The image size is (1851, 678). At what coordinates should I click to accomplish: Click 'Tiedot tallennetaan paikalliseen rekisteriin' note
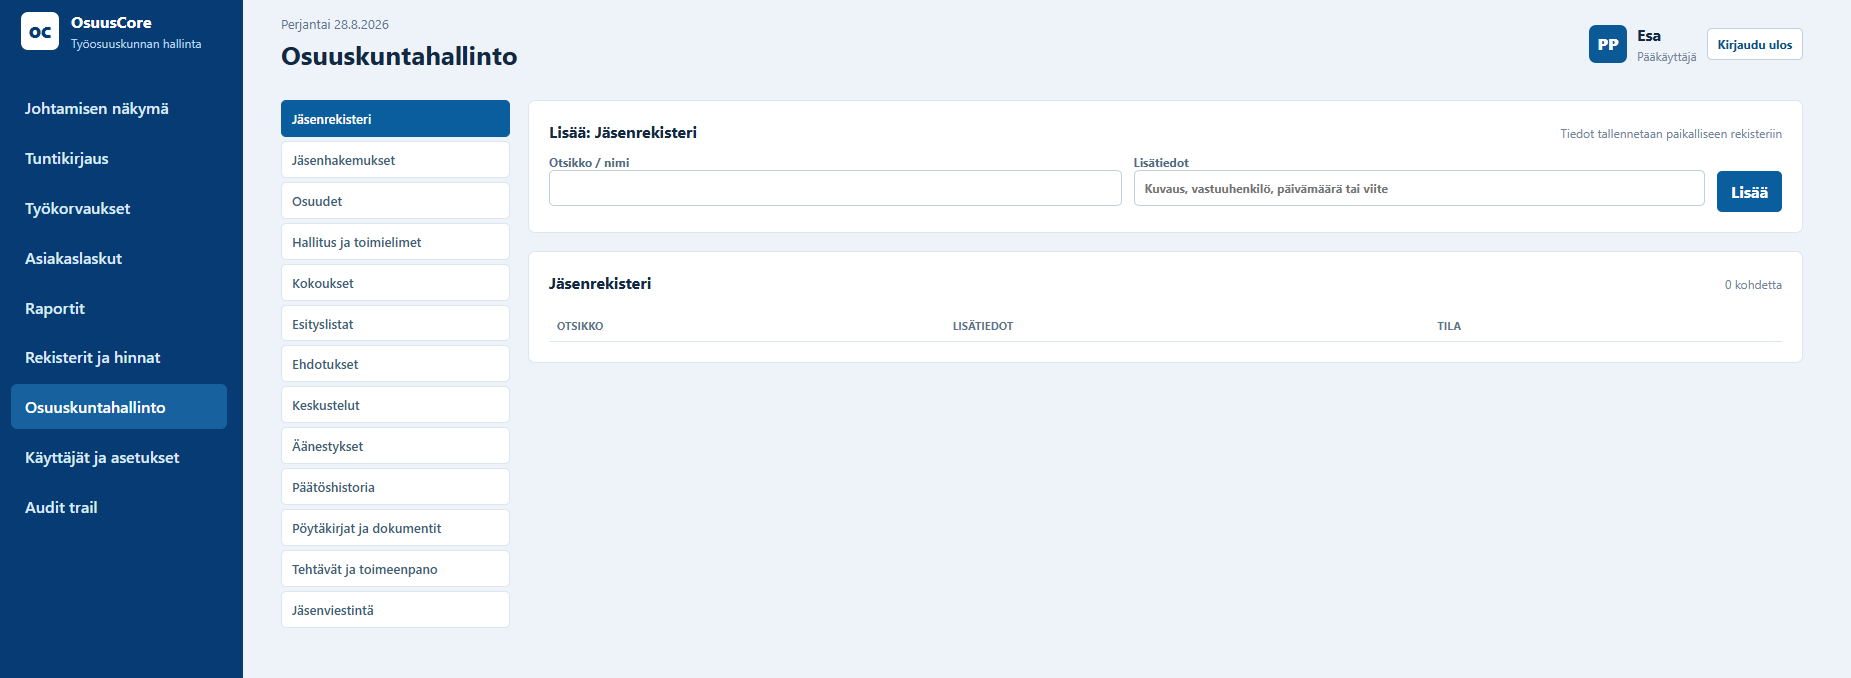[1671, 134]
